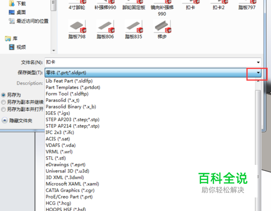Open the 库 libraries node
The width and height of the screenshot is (271, 211).
(x=11, y=39)
